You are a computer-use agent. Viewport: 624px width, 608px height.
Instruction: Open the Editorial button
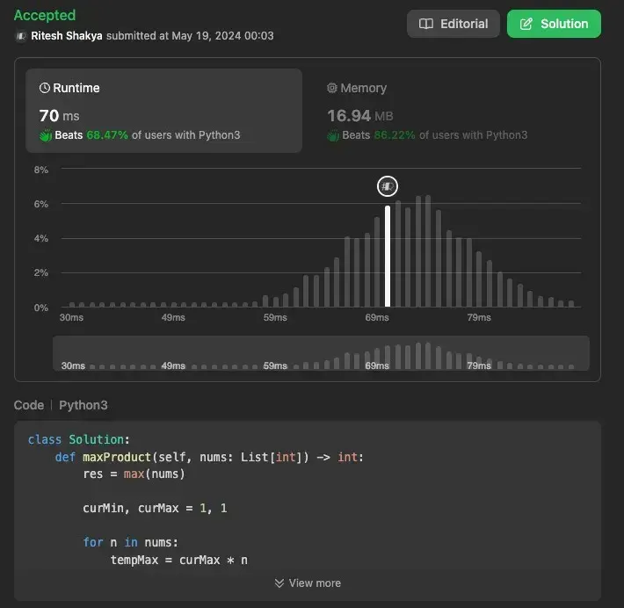point(453,24)
